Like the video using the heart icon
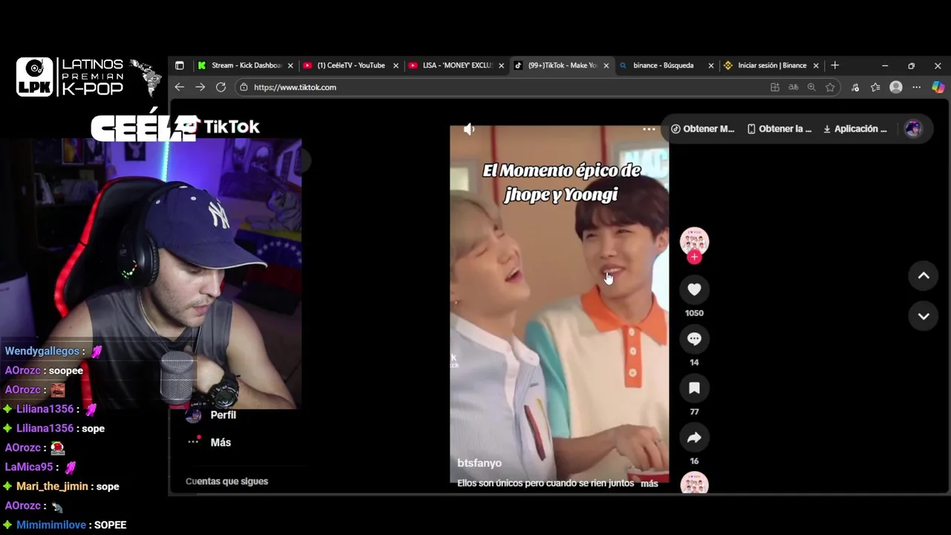 click(x=694, y=290)
